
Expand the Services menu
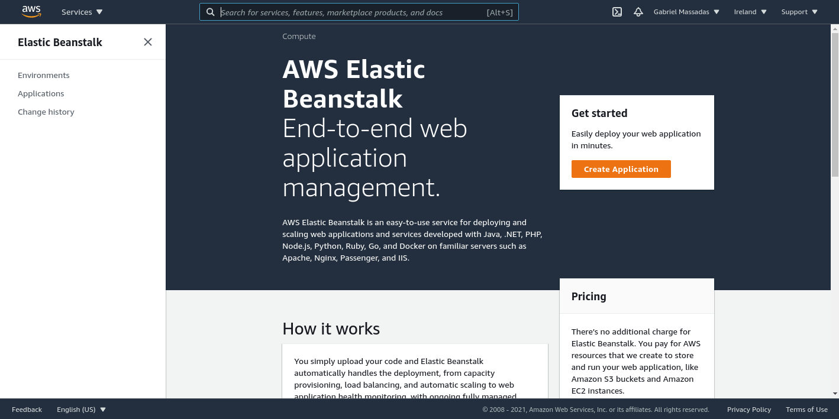81,11
